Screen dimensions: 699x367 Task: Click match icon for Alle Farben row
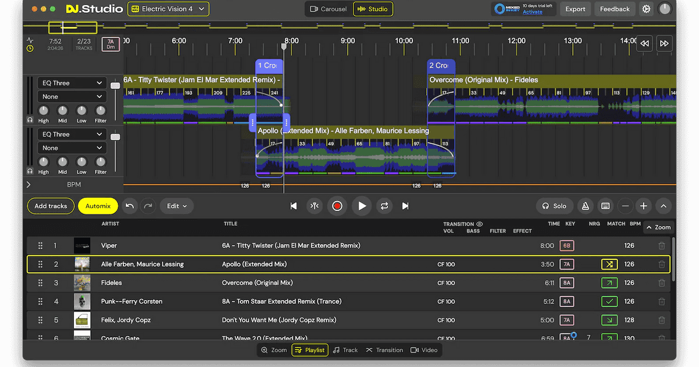point(609,264)
